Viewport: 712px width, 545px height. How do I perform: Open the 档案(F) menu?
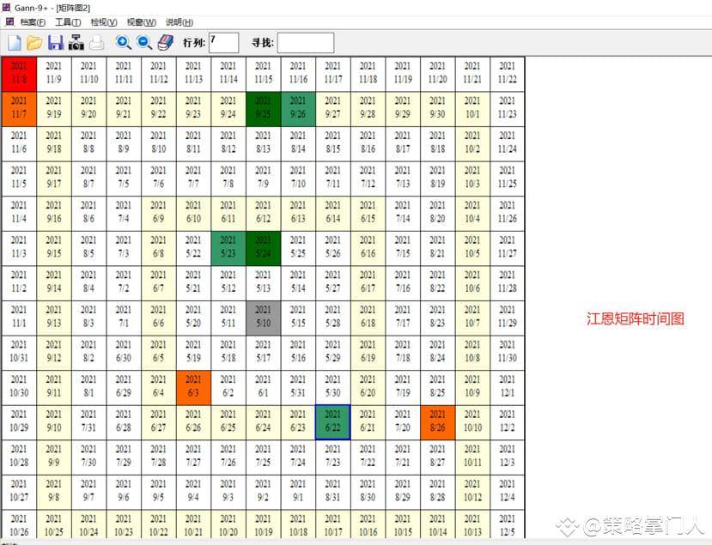coord(33,22)
